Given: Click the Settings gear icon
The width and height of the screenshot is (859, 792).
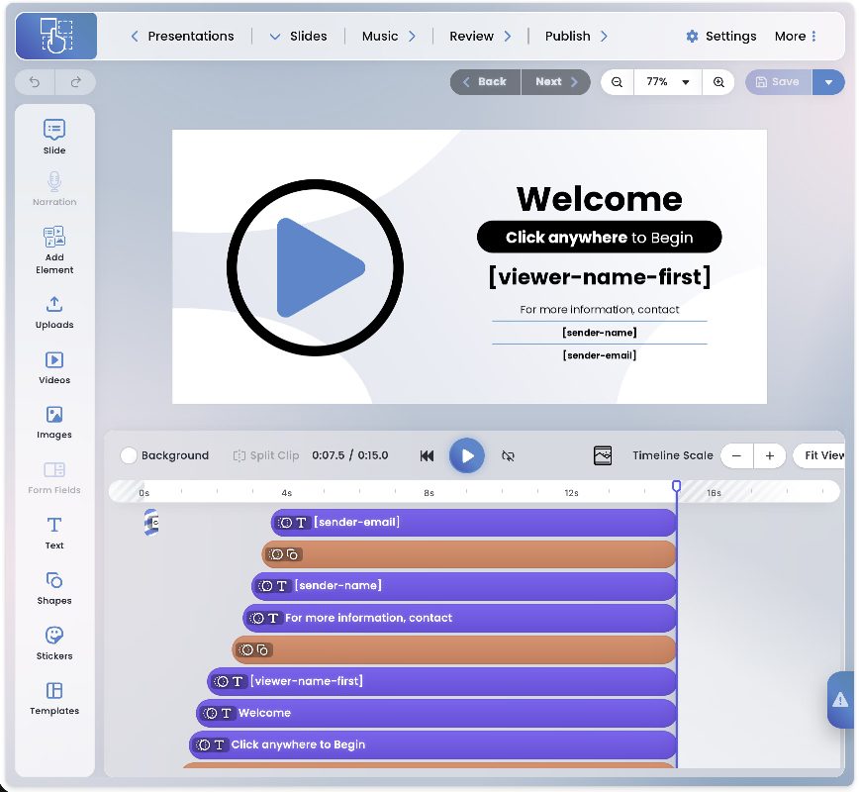Looking at the screenshot, I should [x=692, y=37].
